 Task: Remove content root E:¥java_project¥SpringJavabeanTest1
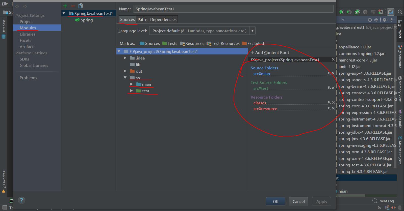[x=333, y=59]
